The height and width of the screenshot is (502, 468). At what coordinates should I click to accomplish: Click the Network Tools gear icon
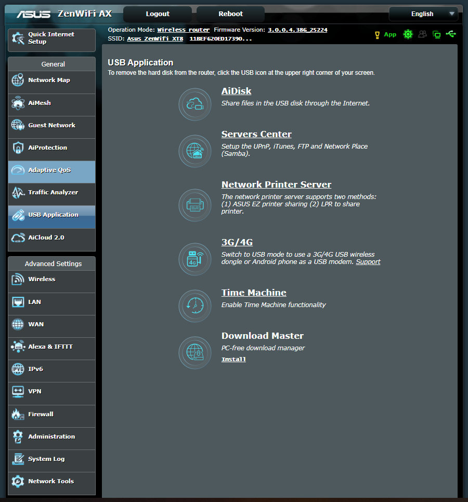(x=18, y=481)
